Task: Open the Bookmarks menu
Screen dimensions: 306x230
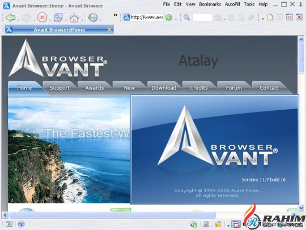Action: 210,5
